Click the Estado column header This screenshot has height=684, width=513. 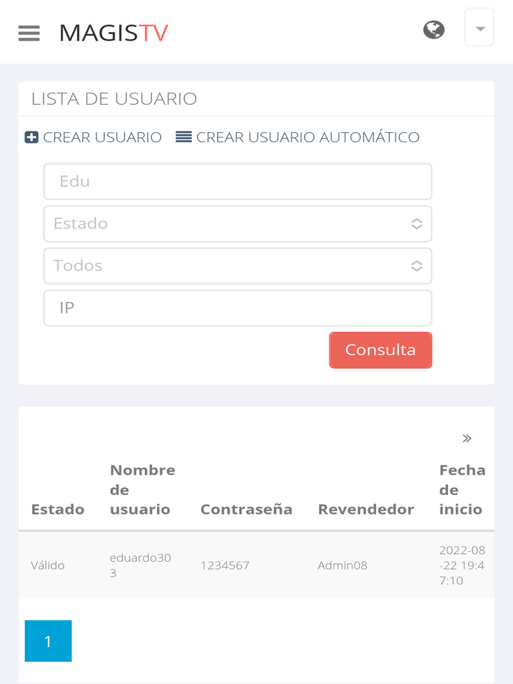tap(57, 510)
